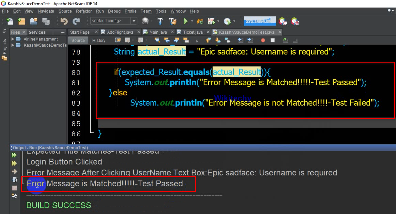Expand the AirlineManagment project node
This screenshot has width=396, height=214.
pyautogui.click(x=12, y=39)
